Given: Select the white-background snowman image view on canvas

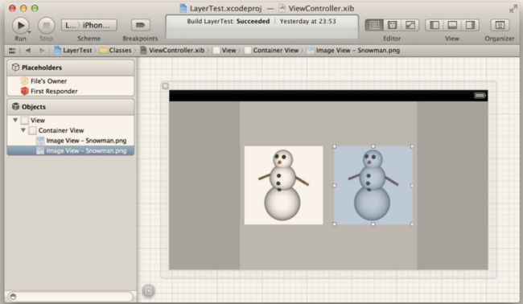Looking at the screenshot, I should coord(283,185).
